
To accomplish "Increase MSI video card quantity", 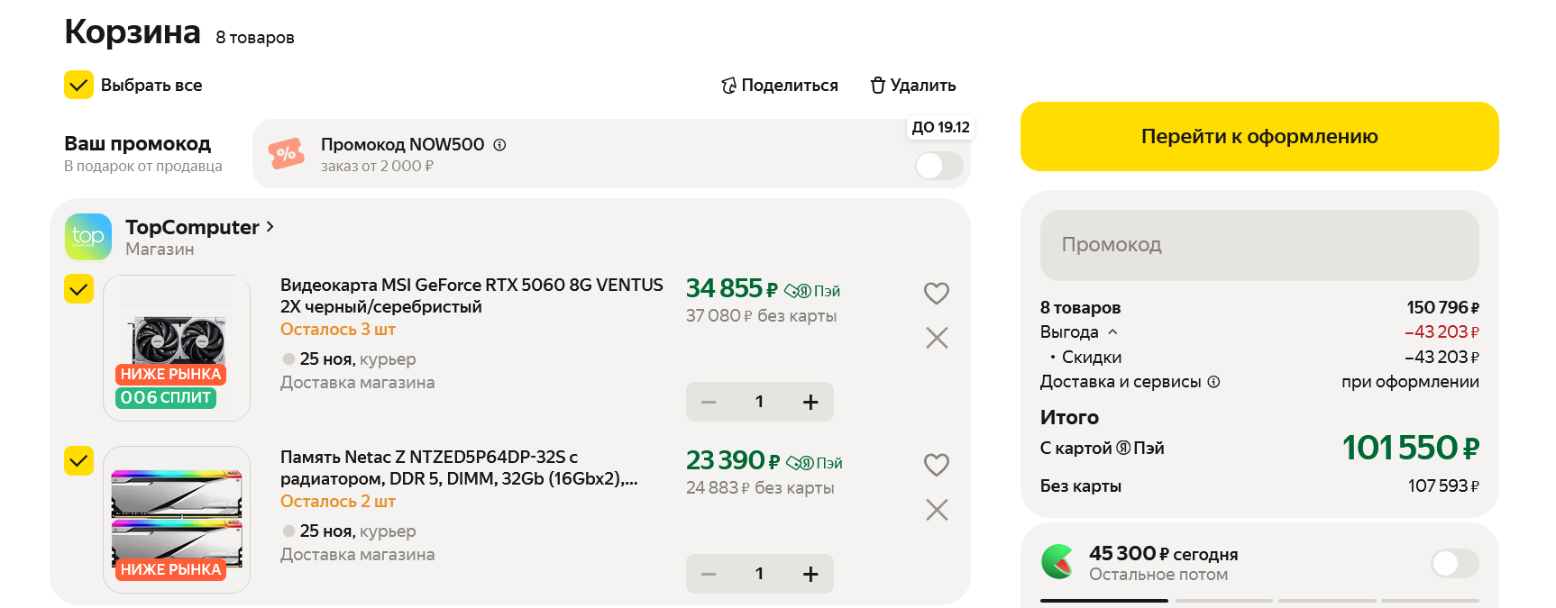I will [810, 402].
